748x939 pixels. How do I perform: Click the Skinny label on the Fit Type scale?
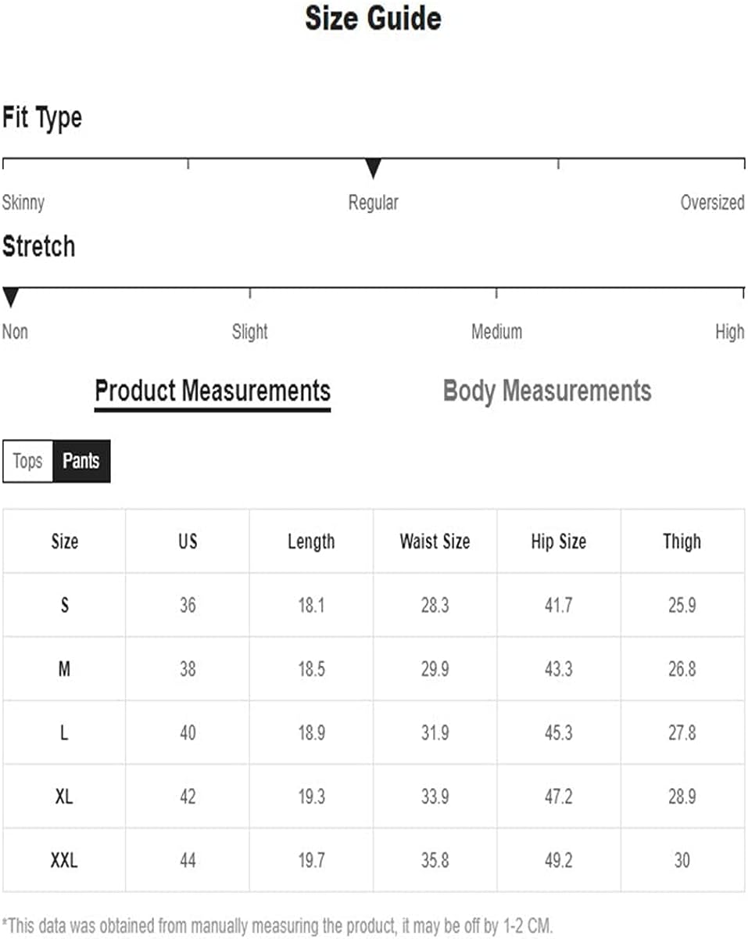23,203
